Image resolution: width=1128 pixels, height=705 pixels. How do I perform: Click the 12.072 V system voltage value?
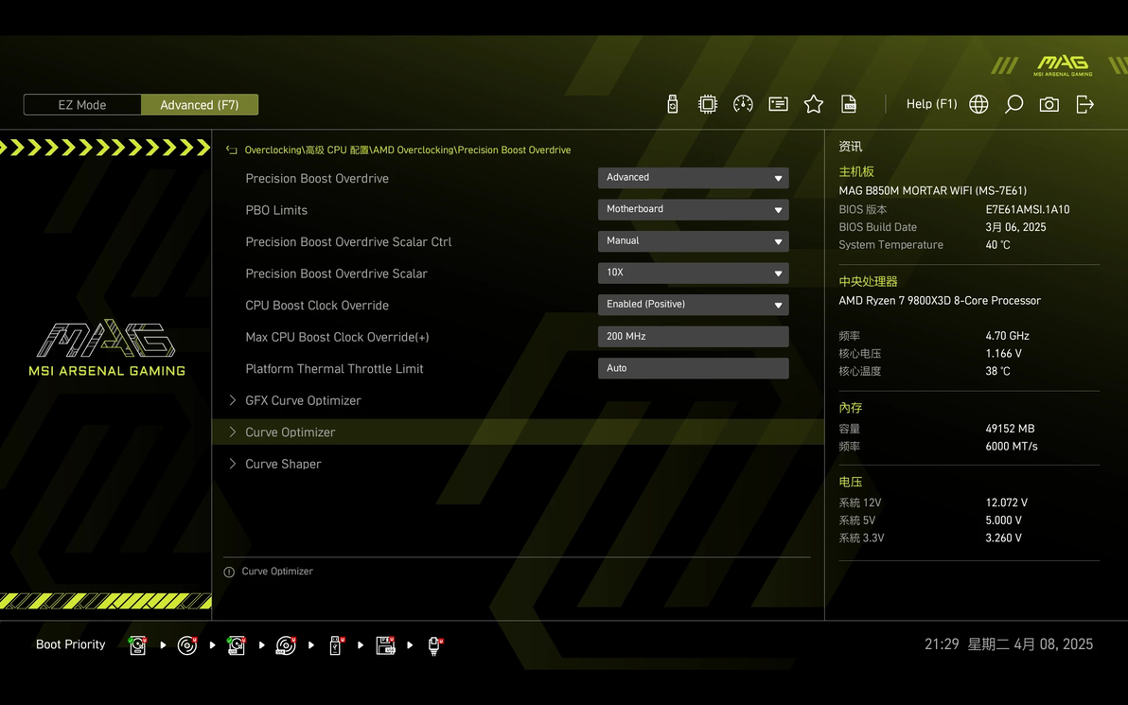coord(1007,502)
